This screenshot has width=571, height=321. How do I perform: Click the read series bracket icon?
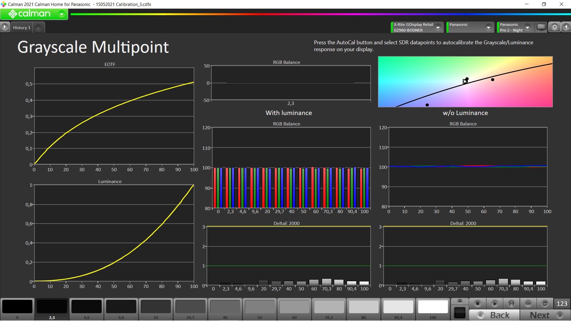click(x=512, y=303)
